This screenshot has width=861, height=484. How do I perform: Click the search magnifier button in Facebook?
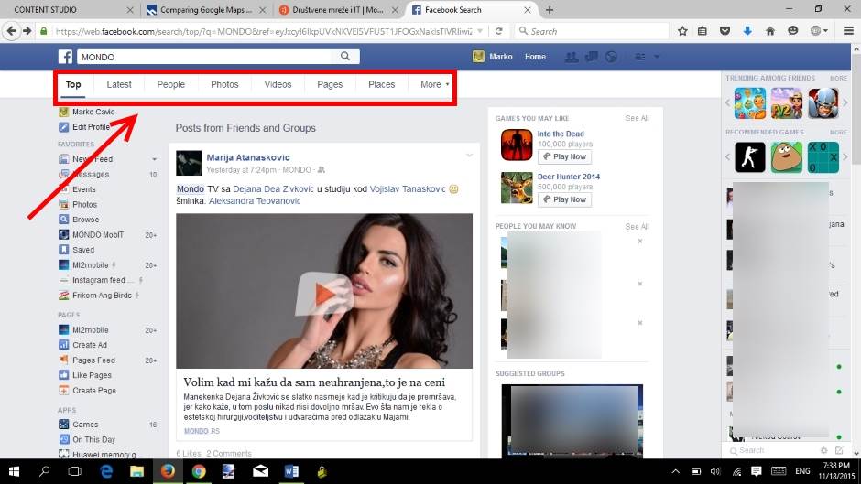[x=345, y=57]
